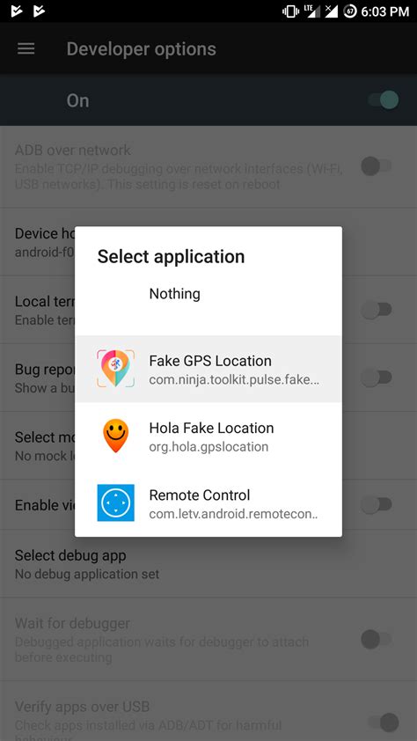Select Hola Fake Location entry
417x741 pixels.
208,437
